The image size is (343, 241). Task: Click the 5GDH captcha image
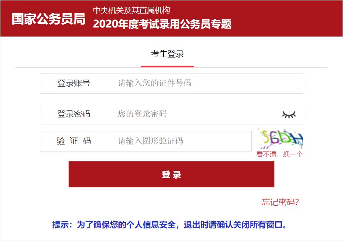click(x=280, y=139)
